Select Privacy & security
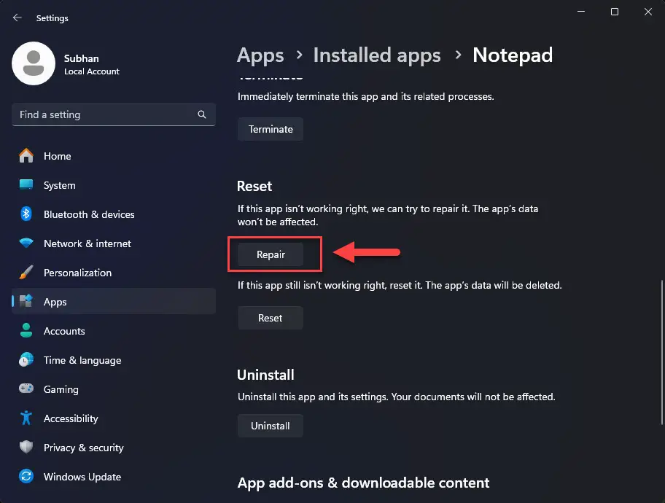665x503 pixels. [x=114, y=448]
